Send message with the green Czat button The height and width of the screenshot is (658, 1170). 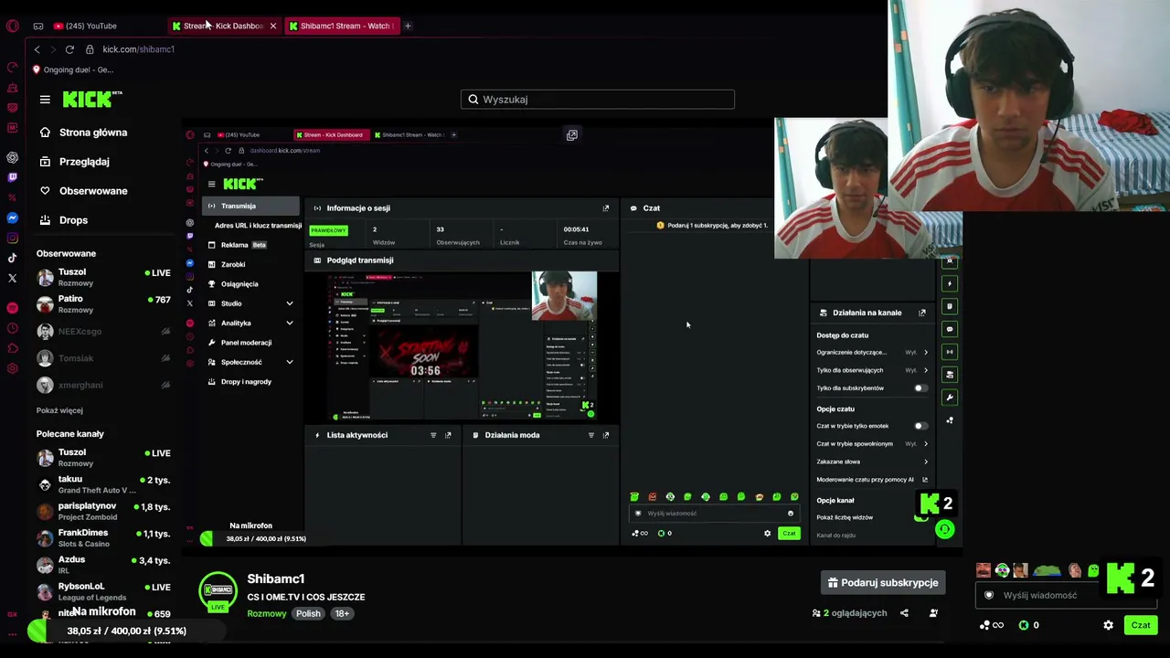tap(1141, 625)
